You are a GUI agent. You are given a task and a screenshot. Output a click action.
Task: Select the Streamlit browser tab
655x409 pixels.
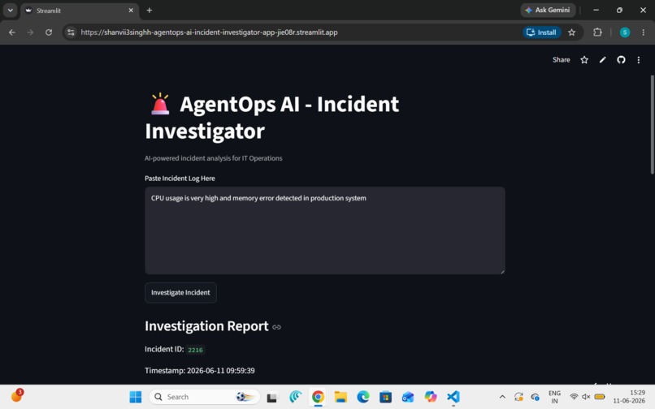(80, 11)
